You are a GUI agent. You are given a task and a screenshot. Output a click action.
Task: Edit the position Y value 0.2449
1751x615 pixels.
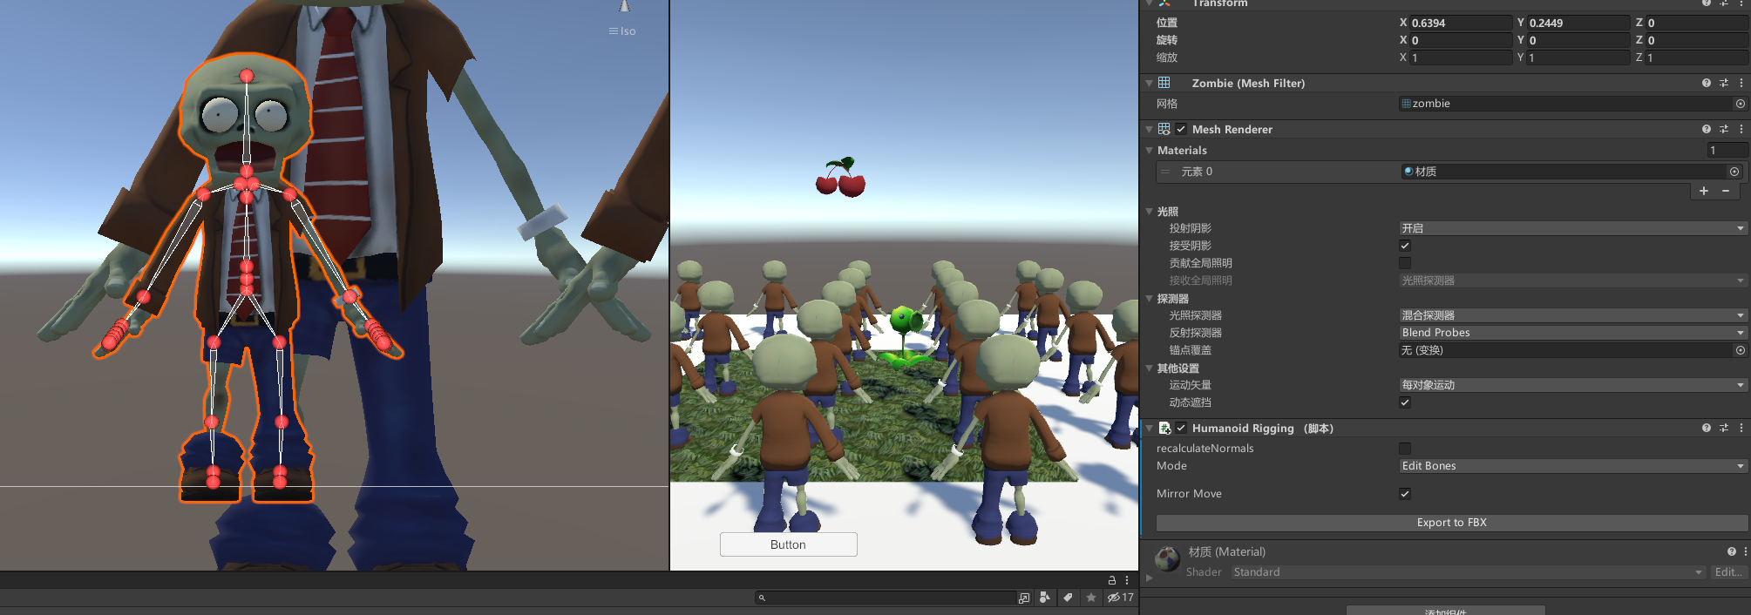[x=1578, y=23]
